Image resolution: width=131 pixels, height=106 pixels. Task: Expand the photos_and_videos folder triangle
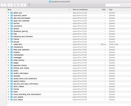8,68
